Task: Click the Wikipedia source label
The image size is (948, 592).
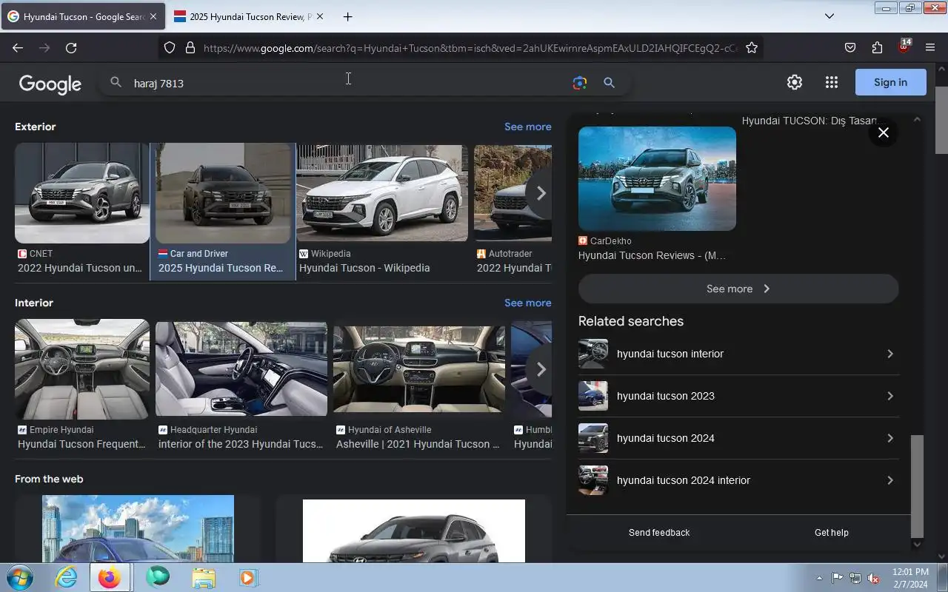Action: click(330, 254)
